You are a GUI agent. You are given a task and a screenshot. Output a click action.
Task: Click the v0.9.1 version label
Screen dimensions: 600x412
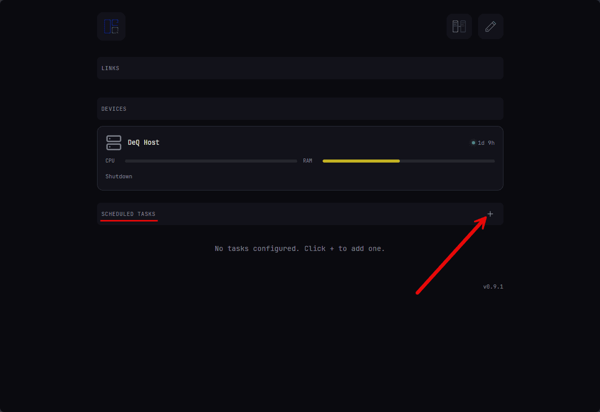(493, 286)
